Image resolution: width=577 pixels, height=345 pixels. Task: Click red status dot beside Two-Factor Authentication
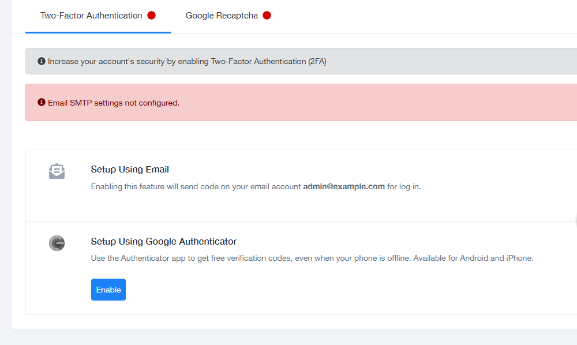[x=151, y=16]
